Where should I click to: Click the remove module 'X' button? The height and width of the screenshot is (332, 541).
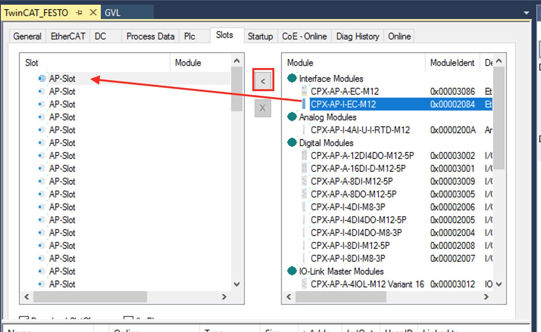pyautogui.click(x=263, y=108)
